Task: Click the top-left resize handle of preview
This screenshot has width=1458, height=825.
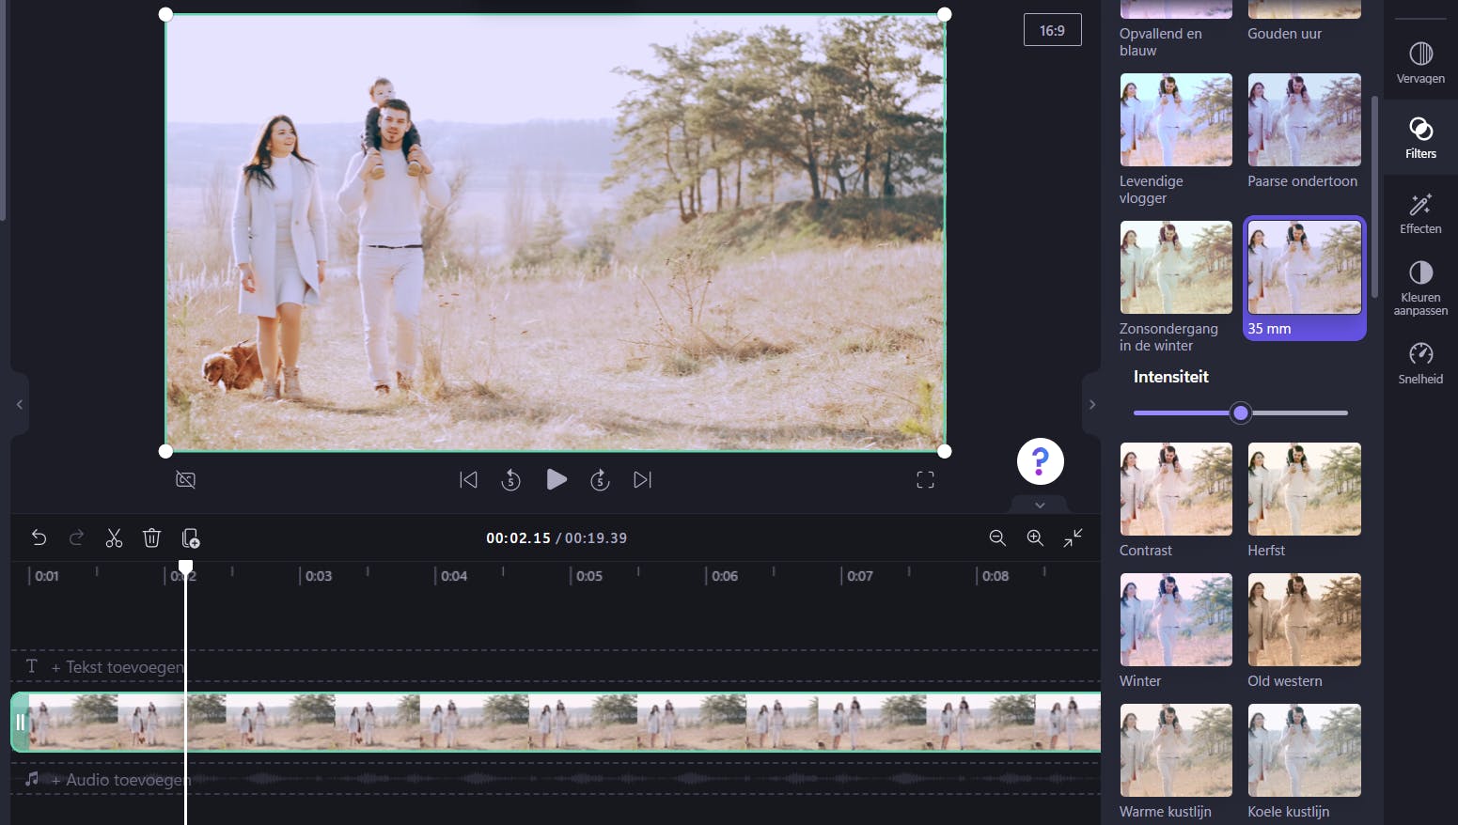Action: [165, 14]
